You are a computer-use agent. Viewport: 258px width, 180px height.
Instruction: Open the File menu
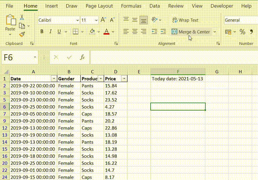(x=9, y=6)
